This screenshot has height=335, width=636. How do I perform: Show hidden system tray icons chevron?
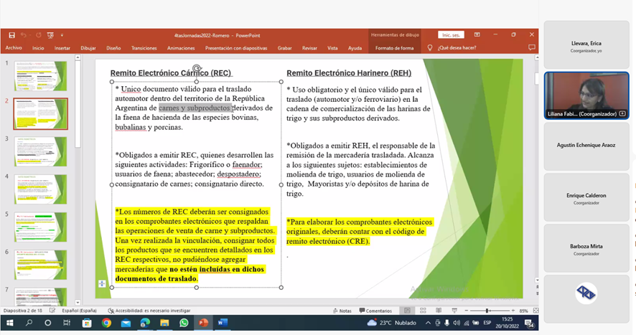click(x=428, y=323)
